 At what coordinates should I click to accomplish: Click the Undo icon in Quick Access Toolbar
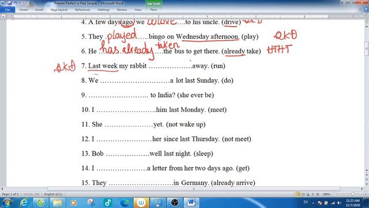[x=16, y=3]
